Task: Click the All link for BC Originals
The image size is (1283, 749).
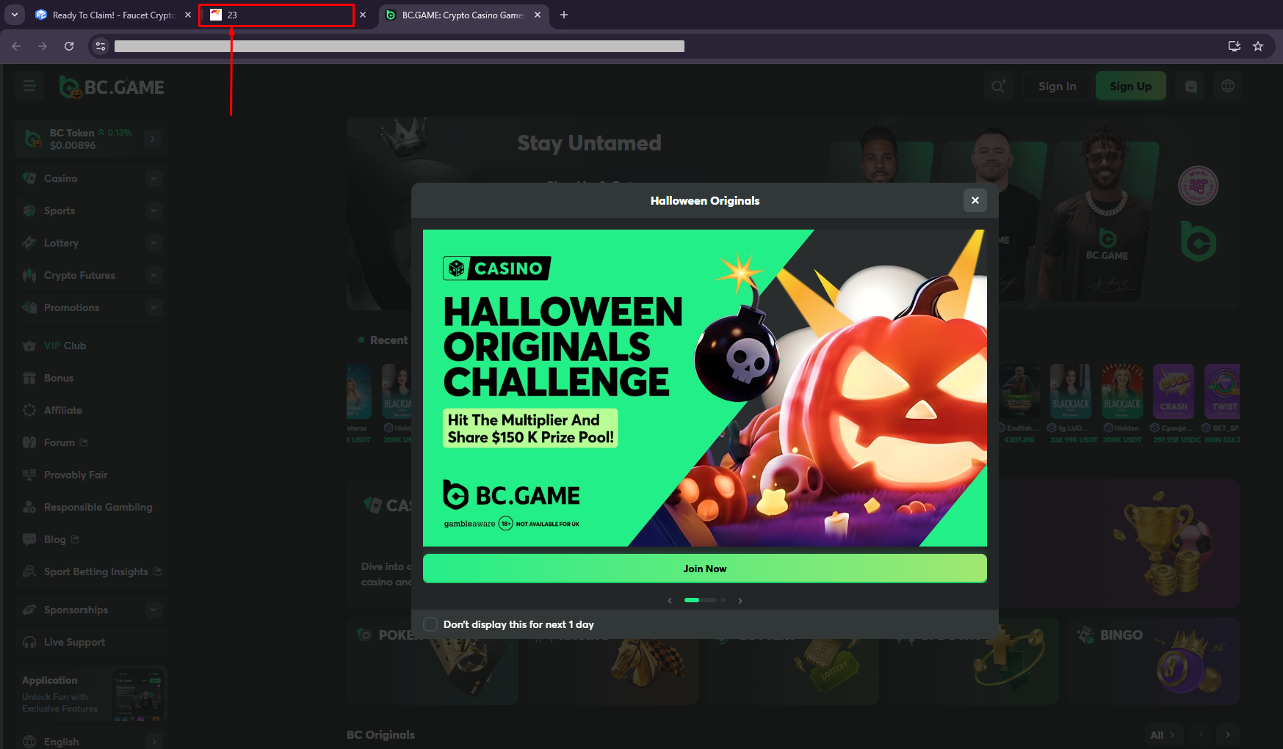Action: (x=1162, y=734)
